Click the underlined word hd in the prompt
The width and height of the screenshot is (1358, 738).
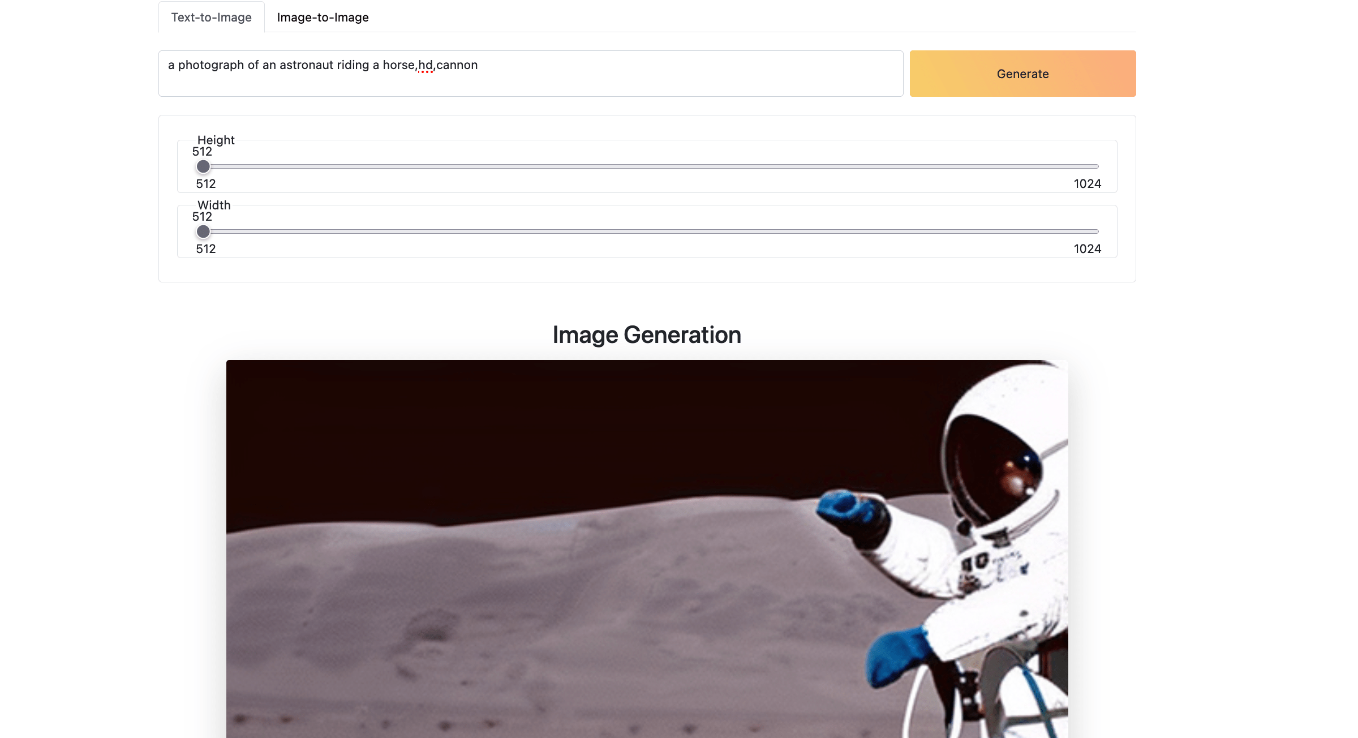click(x=426, y=65)
